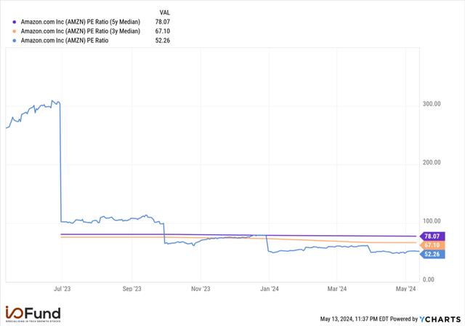
Task: Select the Amazon.com Inc (AMZN) PE Ratio legend label
Action: coord(65,41)
